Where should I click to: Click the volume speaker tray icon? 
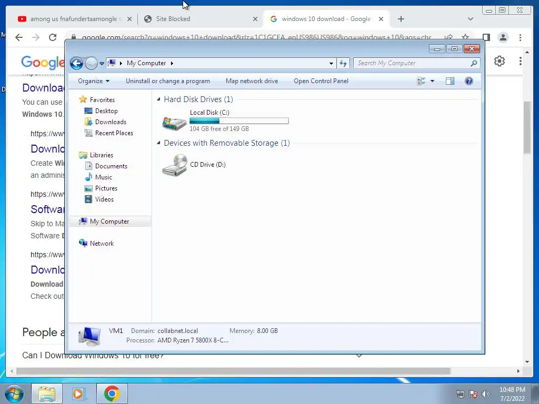pyautogui.click(x=486, y=394)
